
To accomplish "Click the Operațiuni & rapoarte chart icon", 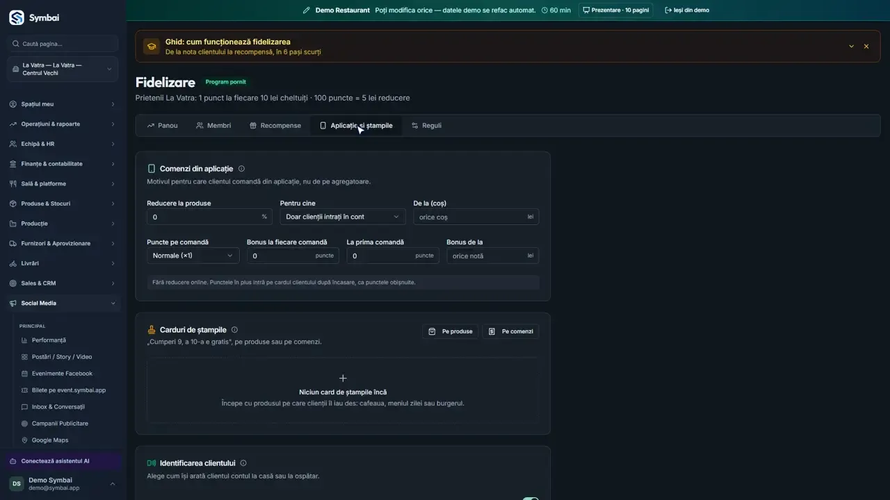I will (x=13, y=124).
